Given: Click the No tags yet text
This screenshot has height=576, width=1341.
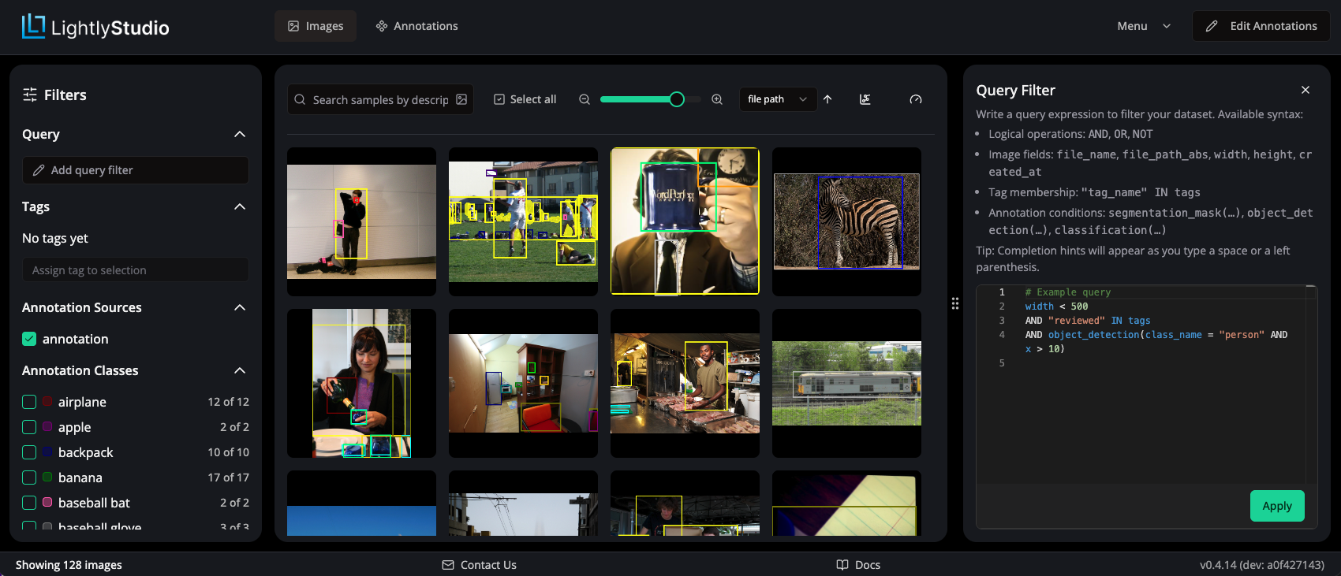Looking at the screenshot, I should coord(55,238).
